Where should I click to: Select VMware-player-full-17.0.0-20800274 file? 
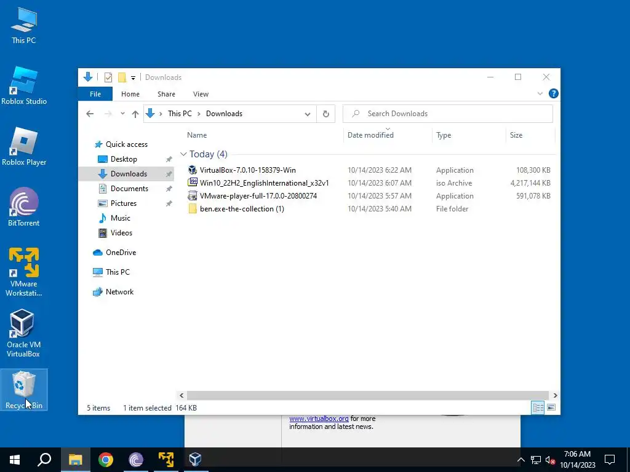(369, 196)
